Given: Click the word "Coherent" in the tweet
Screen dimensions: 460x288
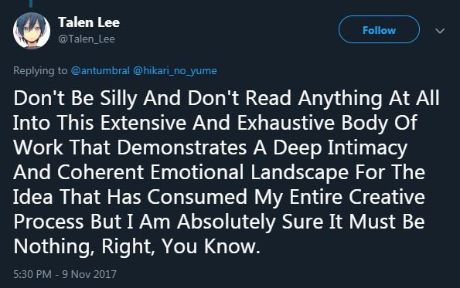Looking at the screenshot, I should coord(101,172).
